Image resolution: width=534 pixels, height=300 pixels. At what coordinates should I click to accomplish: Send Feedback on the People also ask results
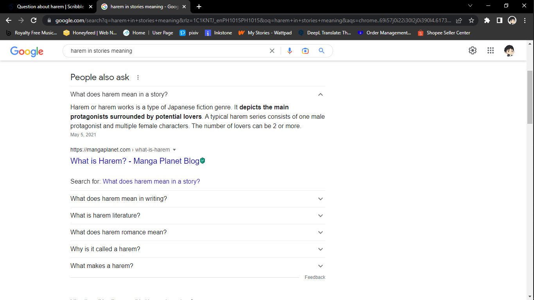315,277
